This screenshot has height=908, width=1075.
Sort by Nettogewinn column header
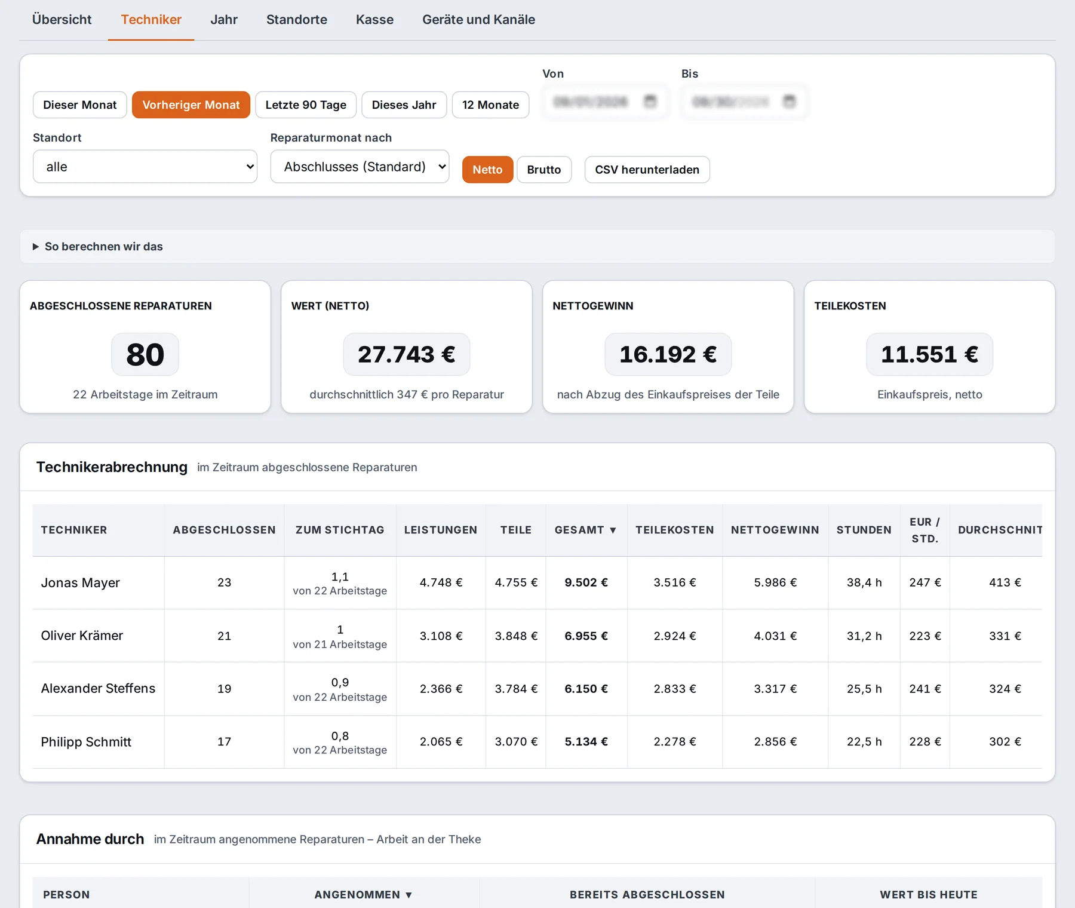click(x=775, y=530)
